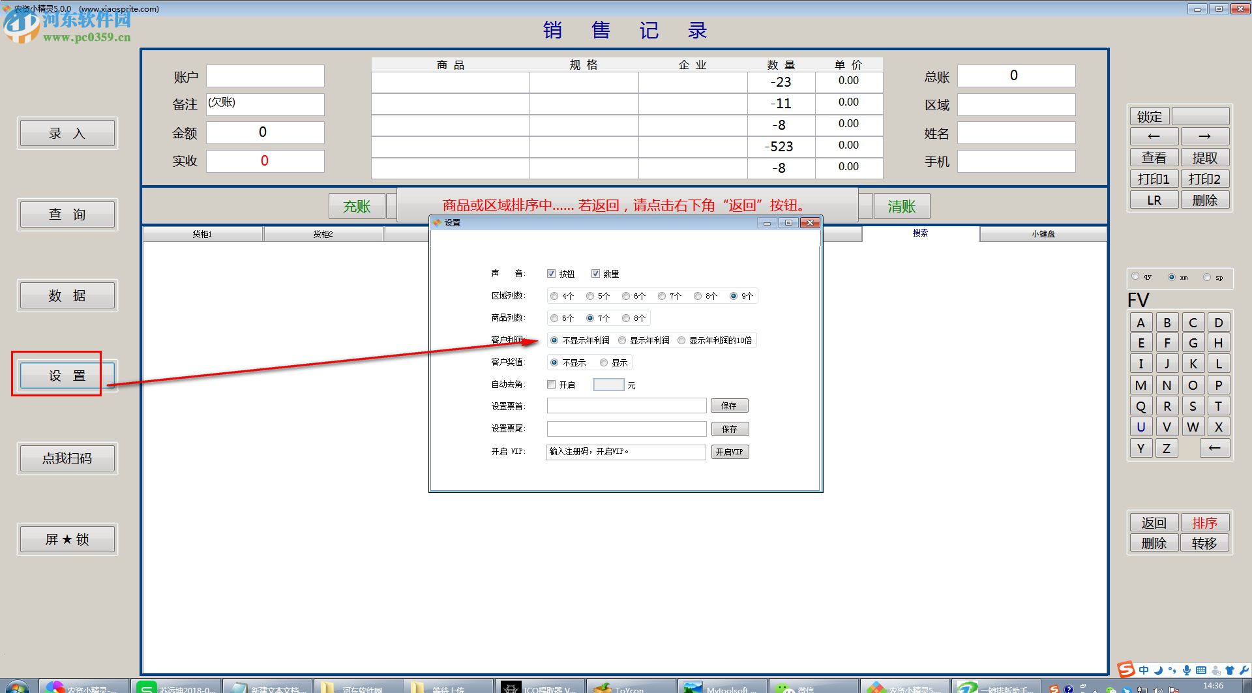Click the 打印1 button
This screenshot has width=1252, height=693.
pos(1154,179)
